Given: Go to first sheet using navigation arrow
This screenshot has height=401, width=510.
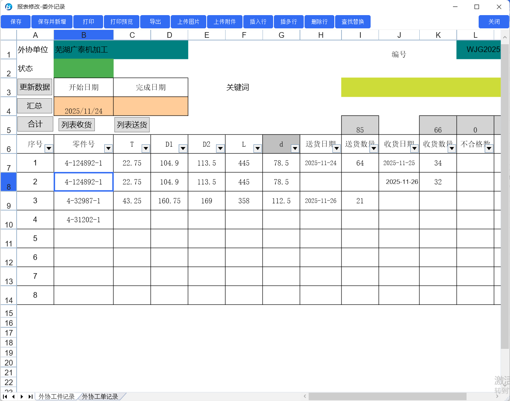Looking at the screenshot, I should tap(5, 396).
